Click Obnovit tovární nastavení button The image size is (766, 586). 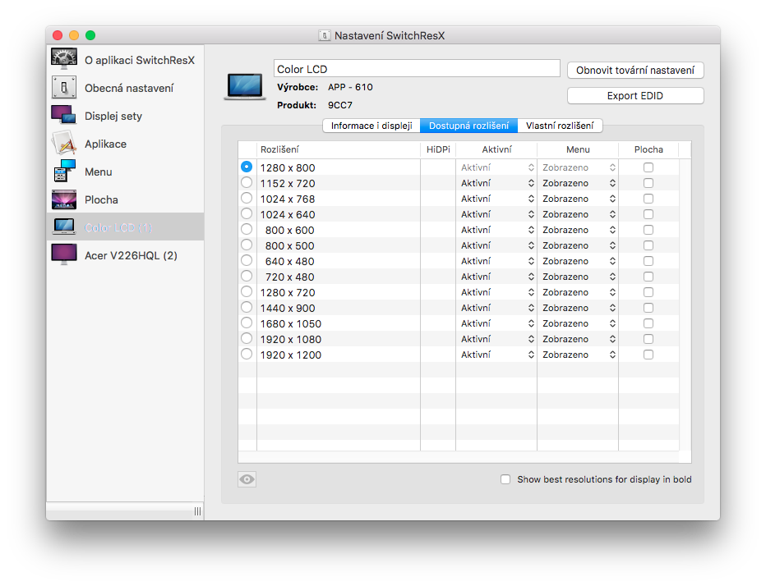[x=635, y=71]
